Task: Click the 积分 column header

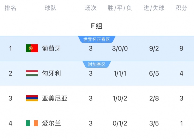Action: point(181,8)
